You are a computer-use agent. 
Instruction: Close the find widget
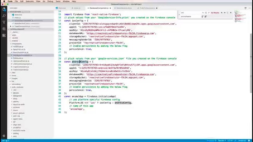[231, 13]
